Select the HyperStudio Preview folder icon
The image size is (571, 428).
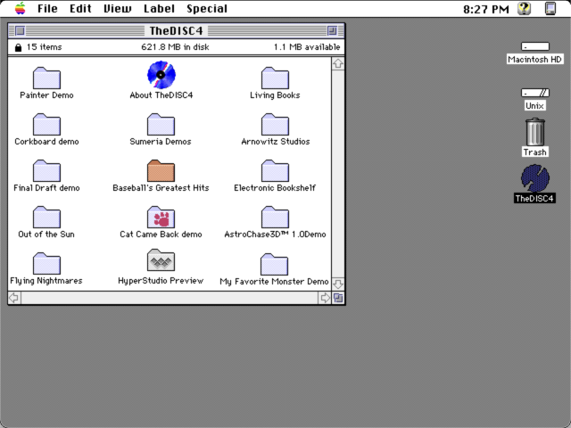coord(161,260)
